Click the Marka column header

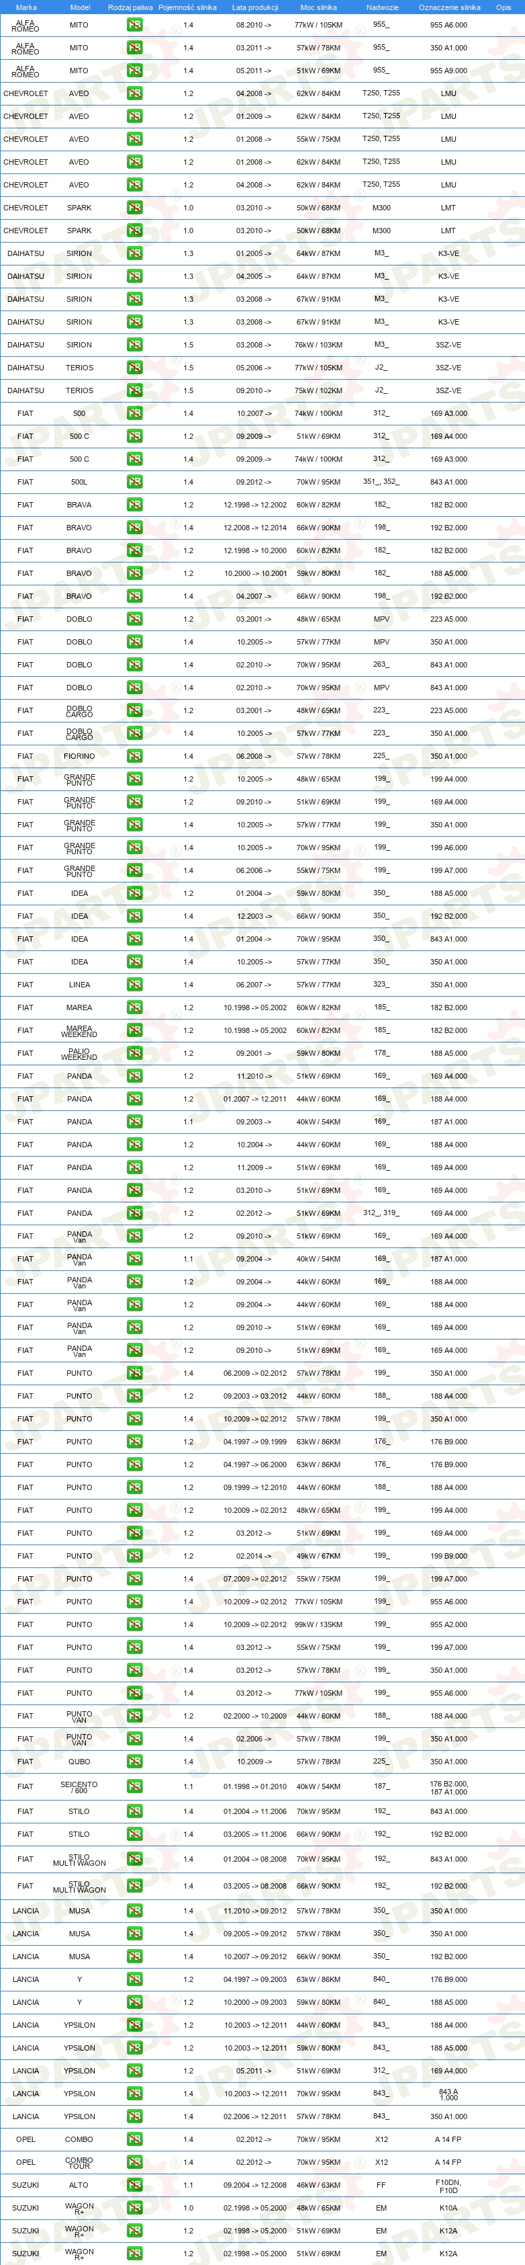click(26, 7)
